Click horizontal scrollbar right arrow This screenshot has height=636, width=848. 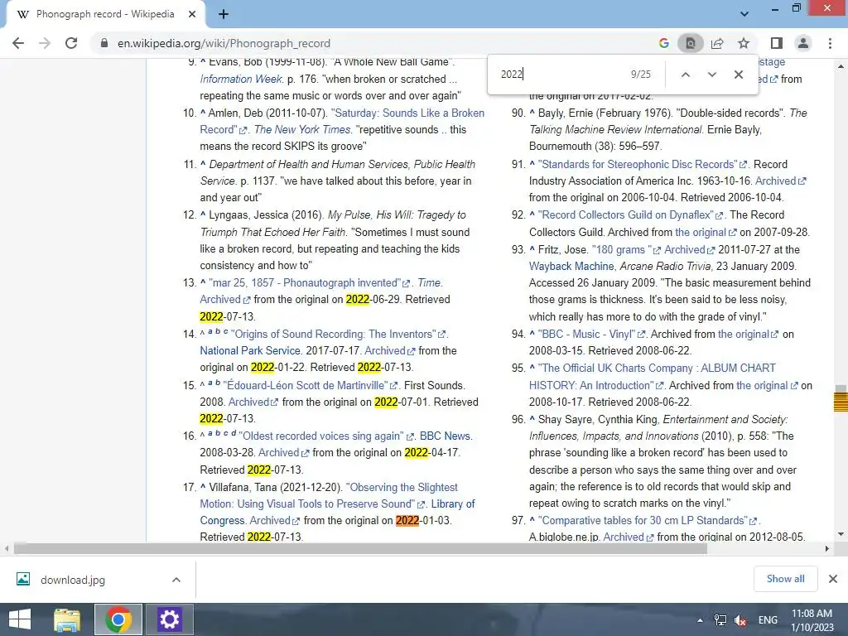pyautogui.click(x=826, y=549)
